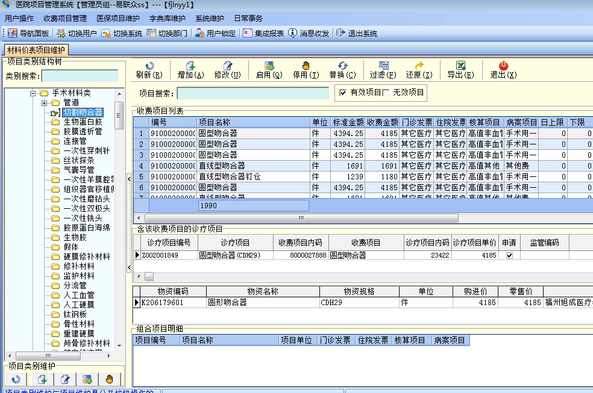Click the 项目搜索 input field

(x=253, y=93)
